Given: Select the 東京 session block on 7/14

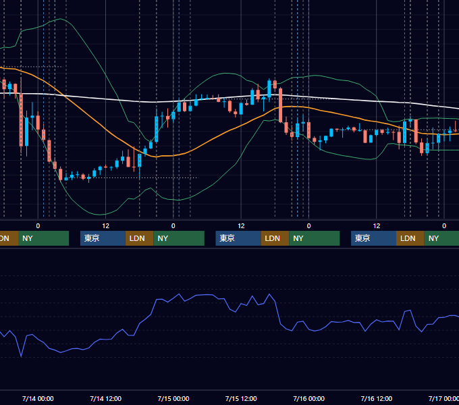Looking at the screenshot, I should [103, 238].
